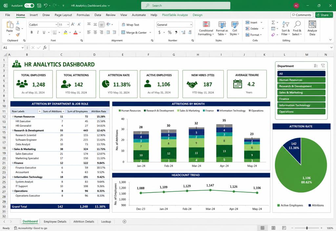Toggle Underline formatting
Image resolution: width=336 pixels, height=231 pixels.
point(44,32)
